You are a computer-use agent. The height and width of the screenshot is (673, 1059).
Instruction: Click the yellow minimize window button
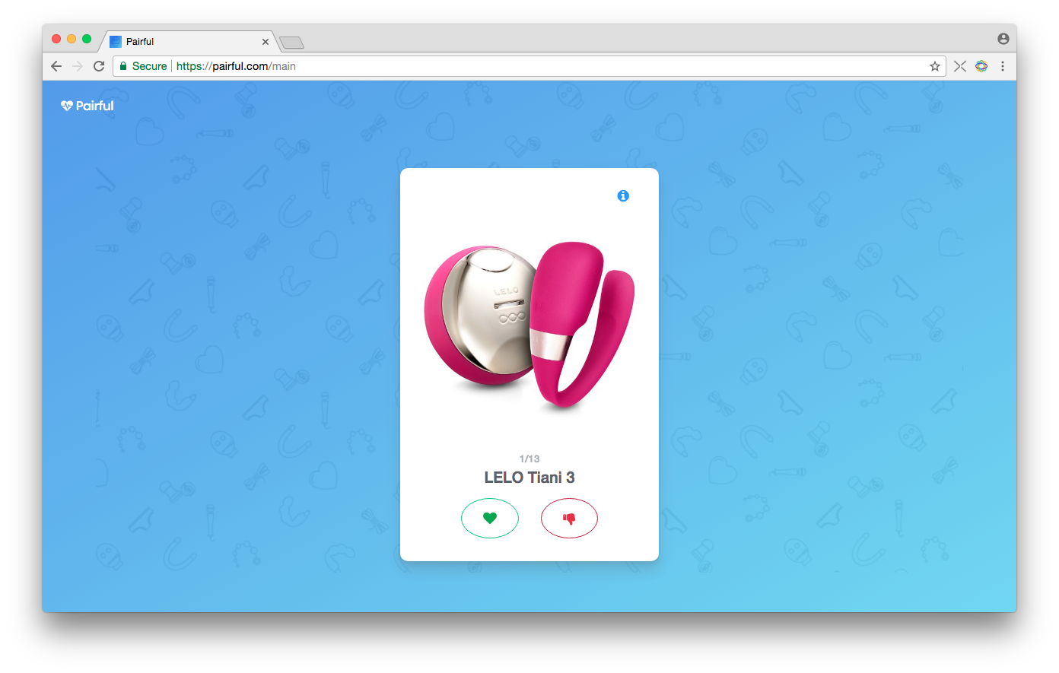coord(72,39)
